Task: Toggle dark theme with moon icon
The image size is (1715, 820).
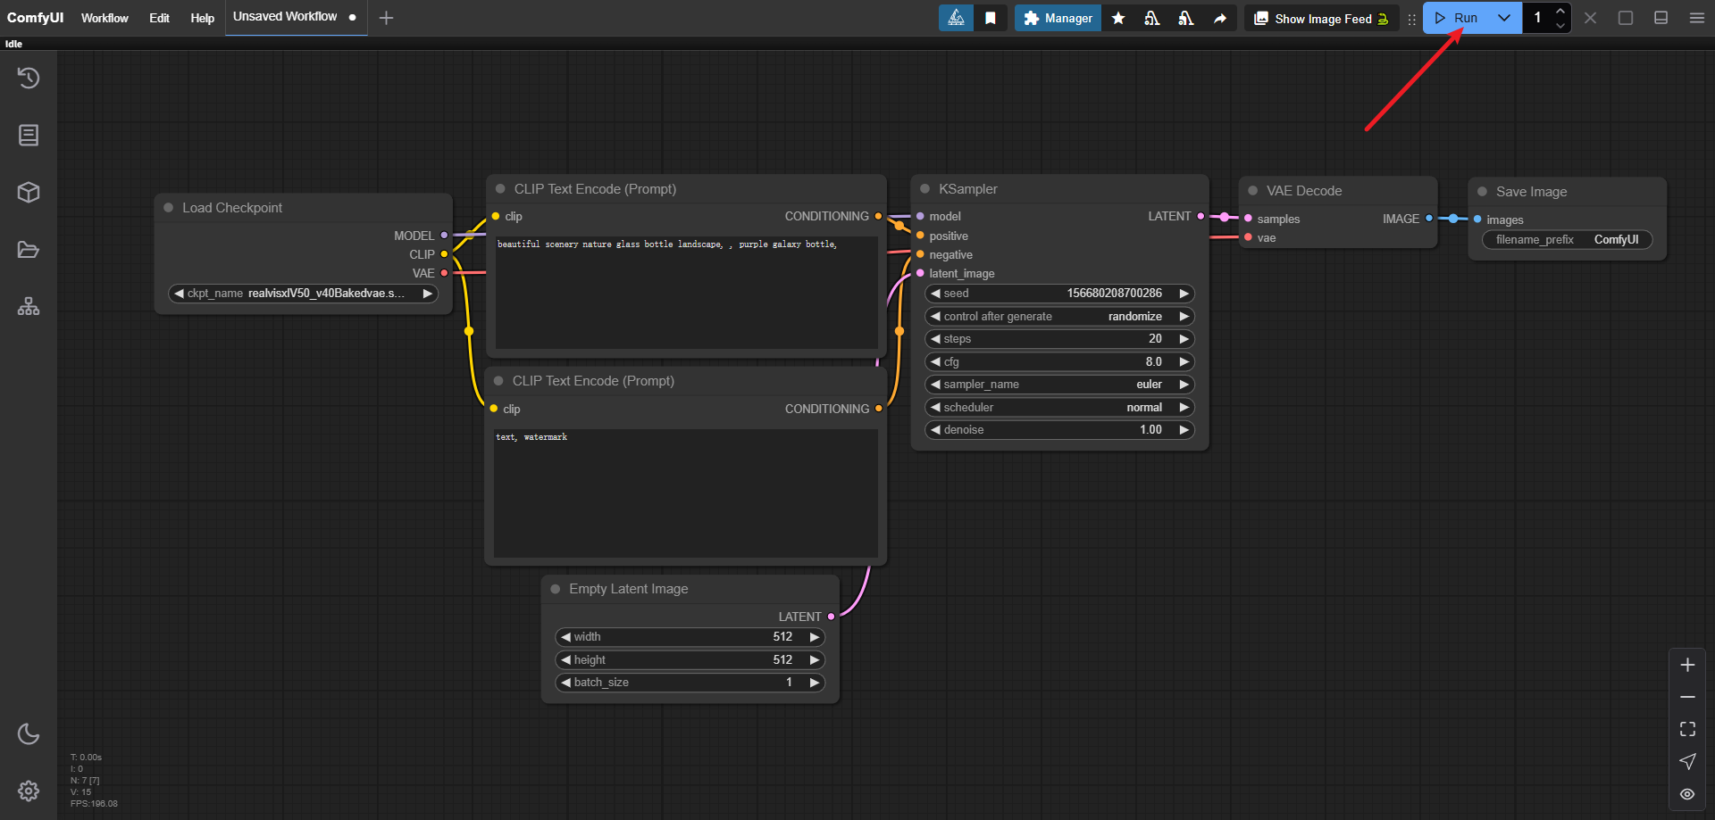Action: click(x=29, y=734)
